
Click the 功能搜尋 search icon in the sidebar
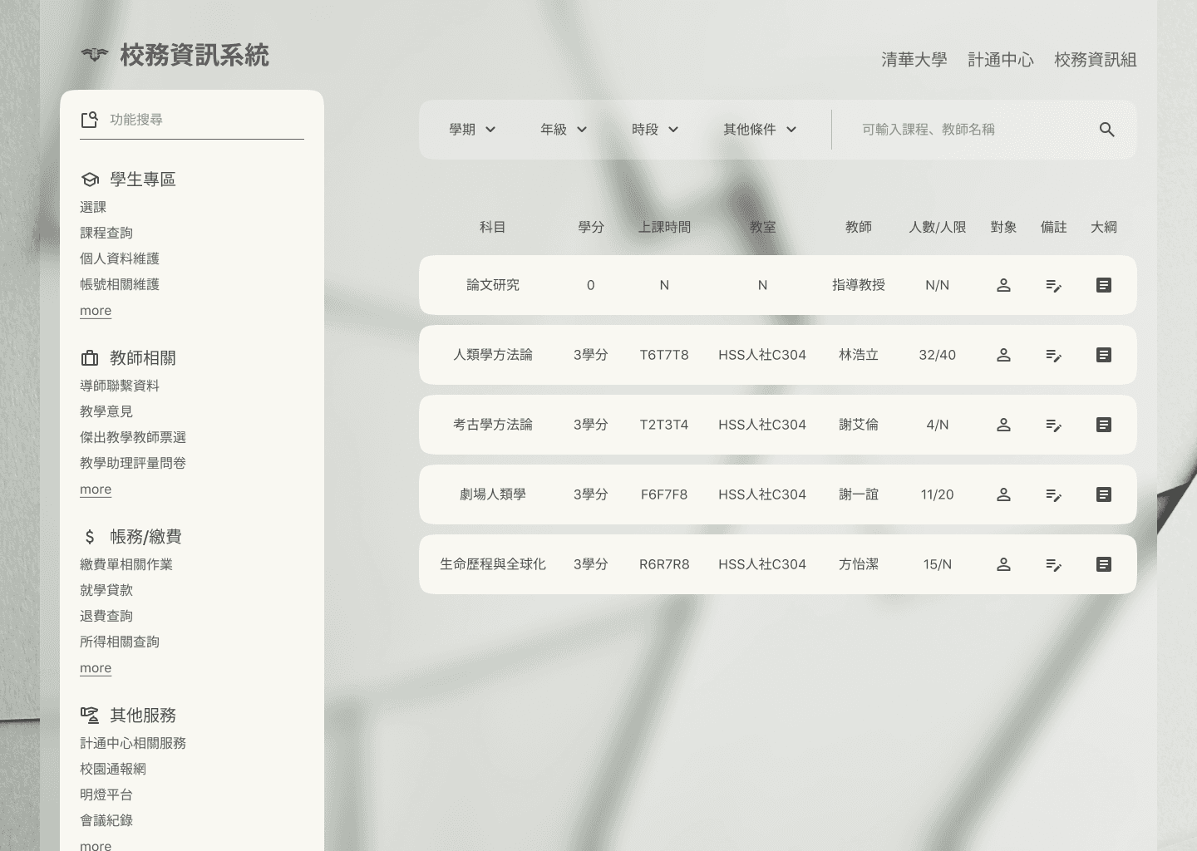coord(90,120)
